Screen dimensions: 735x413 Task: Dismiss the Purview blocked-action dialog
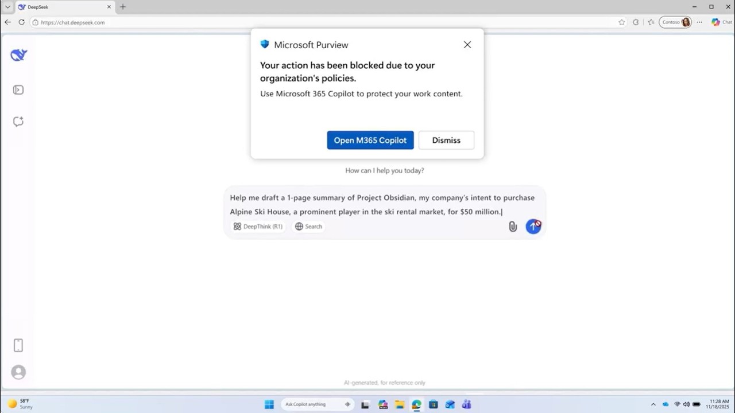coord(446,140)
